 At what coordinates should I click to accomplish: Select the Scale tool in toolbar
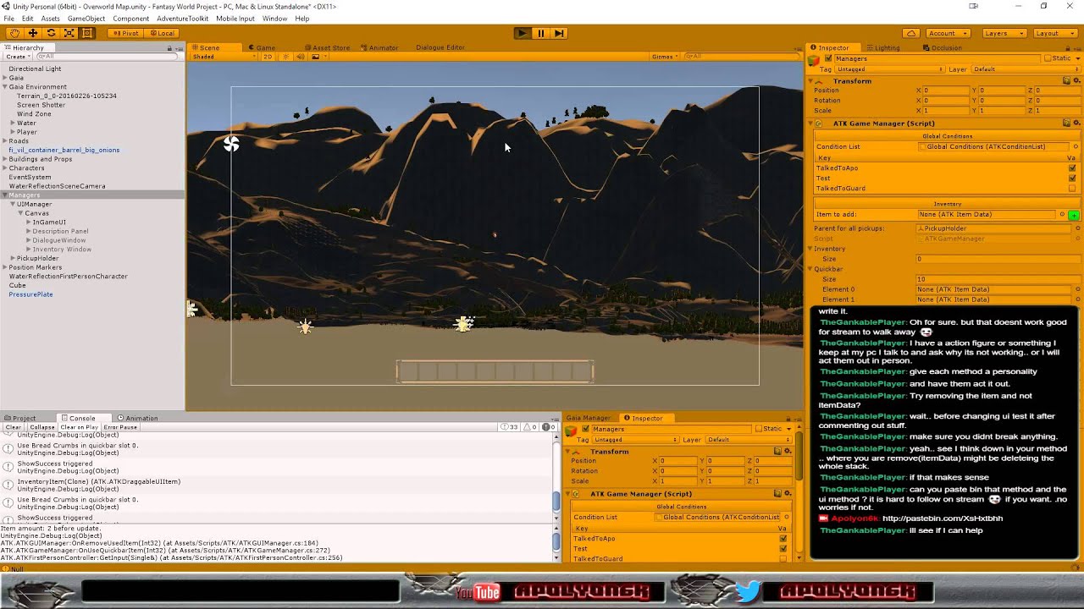(69, 33)
